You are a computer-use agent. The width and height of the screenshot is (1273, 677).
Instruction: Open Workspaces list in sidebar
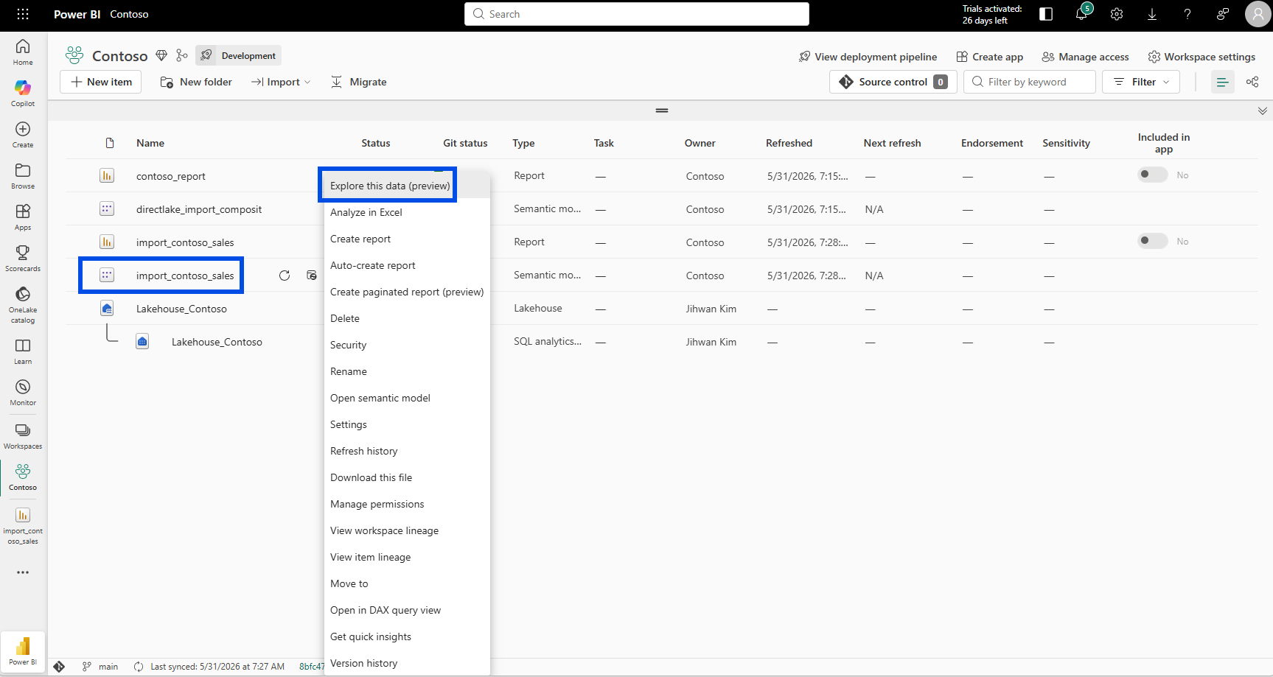pyautogui.click(x=23, y=435)
